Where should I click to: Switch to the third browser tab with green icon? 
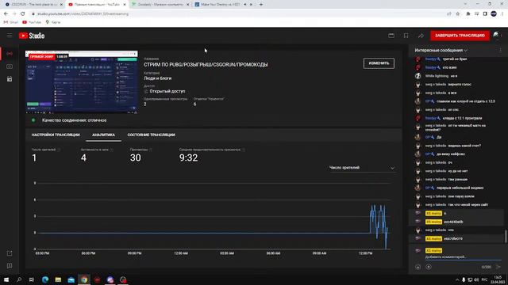tap(160, 5)
